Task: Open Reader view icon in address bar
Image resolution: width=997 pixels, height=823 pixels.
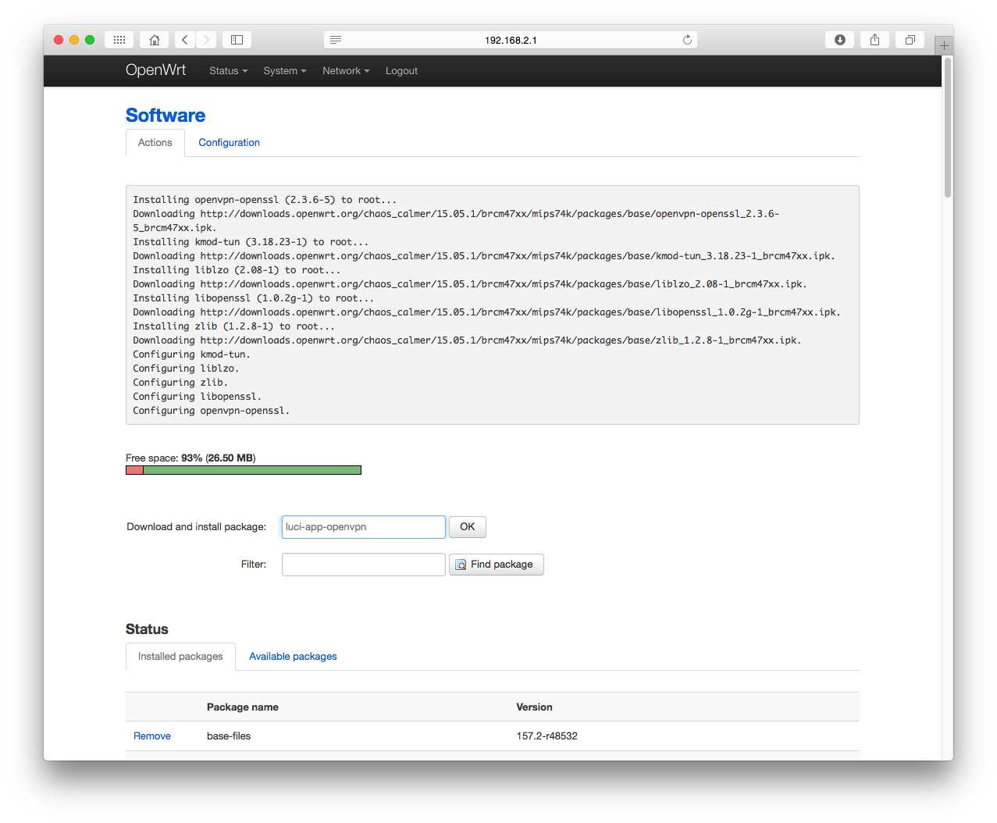Action: (336, 40)
